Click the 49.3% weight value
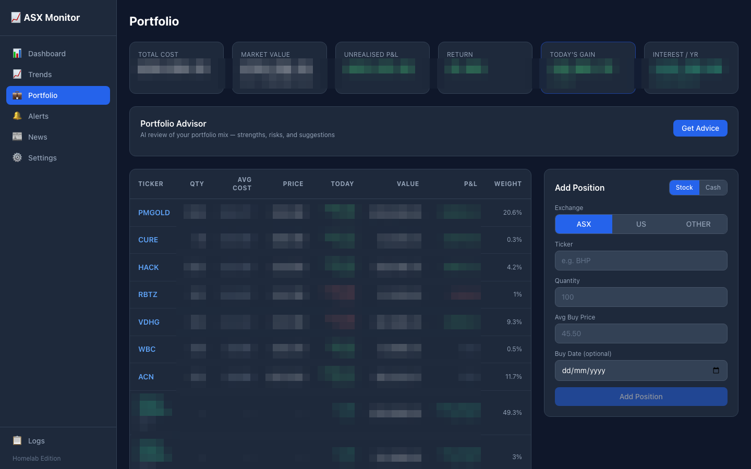This screenshot has width=751, height=469. tap(513, 413)
